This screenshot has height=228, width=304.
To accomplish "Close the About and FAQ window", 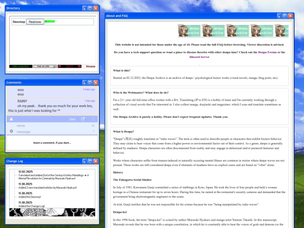I will (290, 16).
